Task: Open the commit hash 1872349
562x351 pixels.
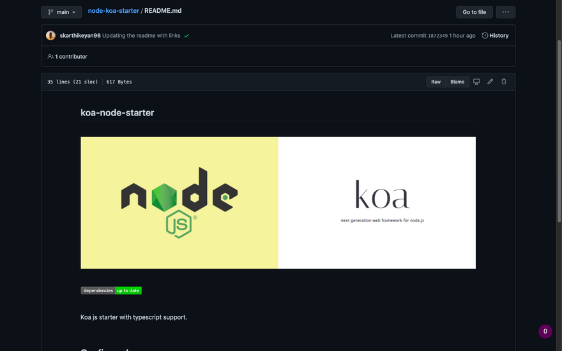Action: [437, 36]
